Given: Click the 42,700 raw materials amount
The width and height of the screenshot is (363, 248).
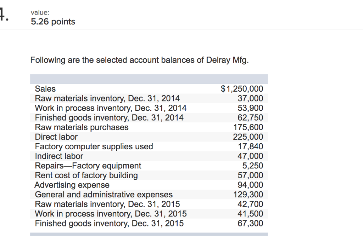Looking at the screenshot, I should click(x=251, y=204).
